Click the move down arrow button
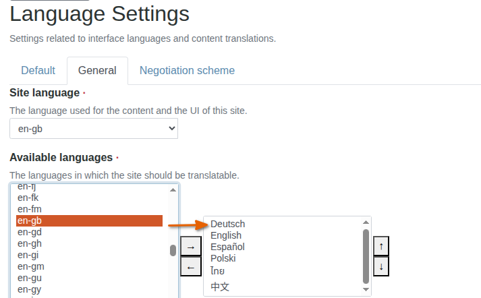Viewport: 481px width, 298px height. click(381, 266)
